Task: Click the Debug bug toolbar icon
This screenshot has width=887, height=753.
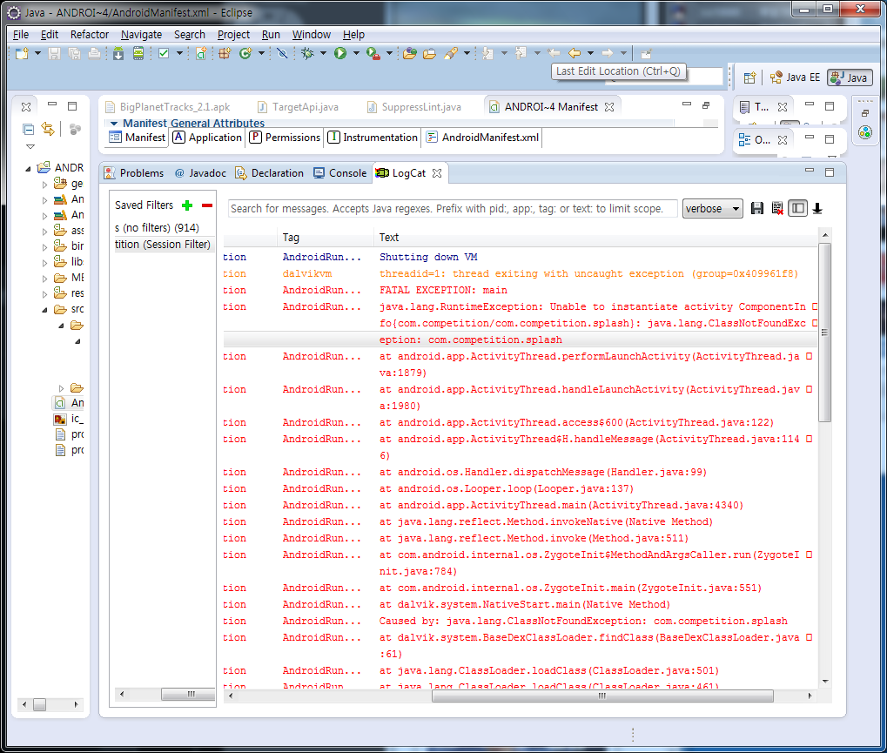Action: [308, 54]
